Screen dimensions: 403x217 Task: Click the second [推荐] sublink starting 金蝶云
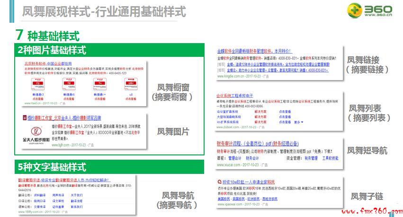tap(278, 70)
